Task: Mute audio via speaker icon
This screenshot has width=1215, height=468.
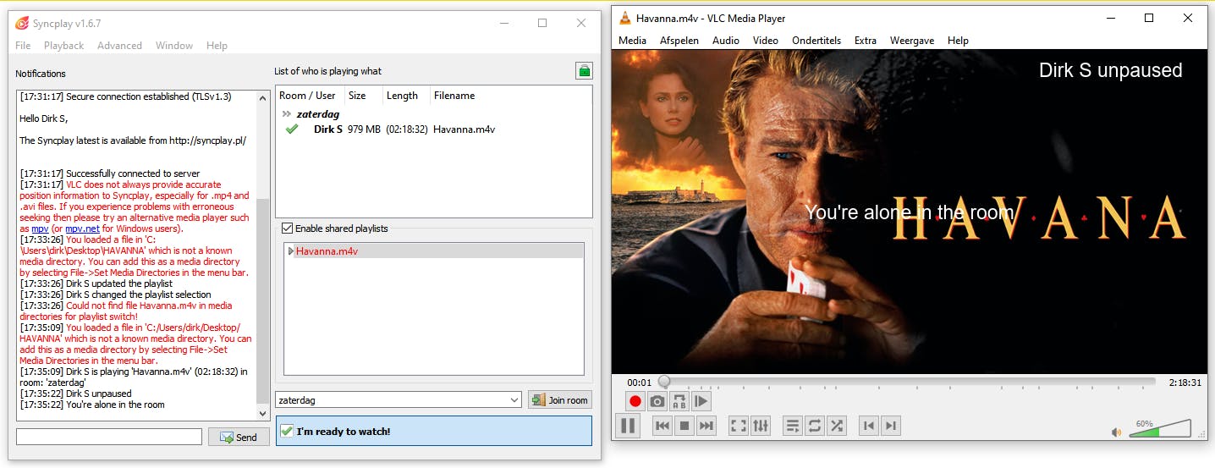Action: [x=1117, y=432]
